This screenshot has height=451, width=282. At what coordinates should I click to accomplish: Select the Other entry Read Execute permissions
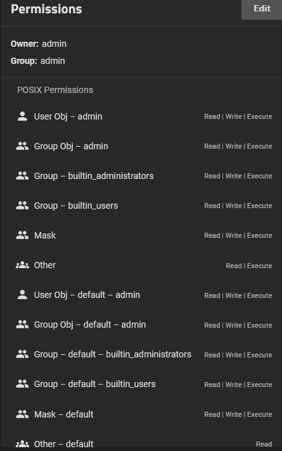pyautogui.click(x=249, y=266)
